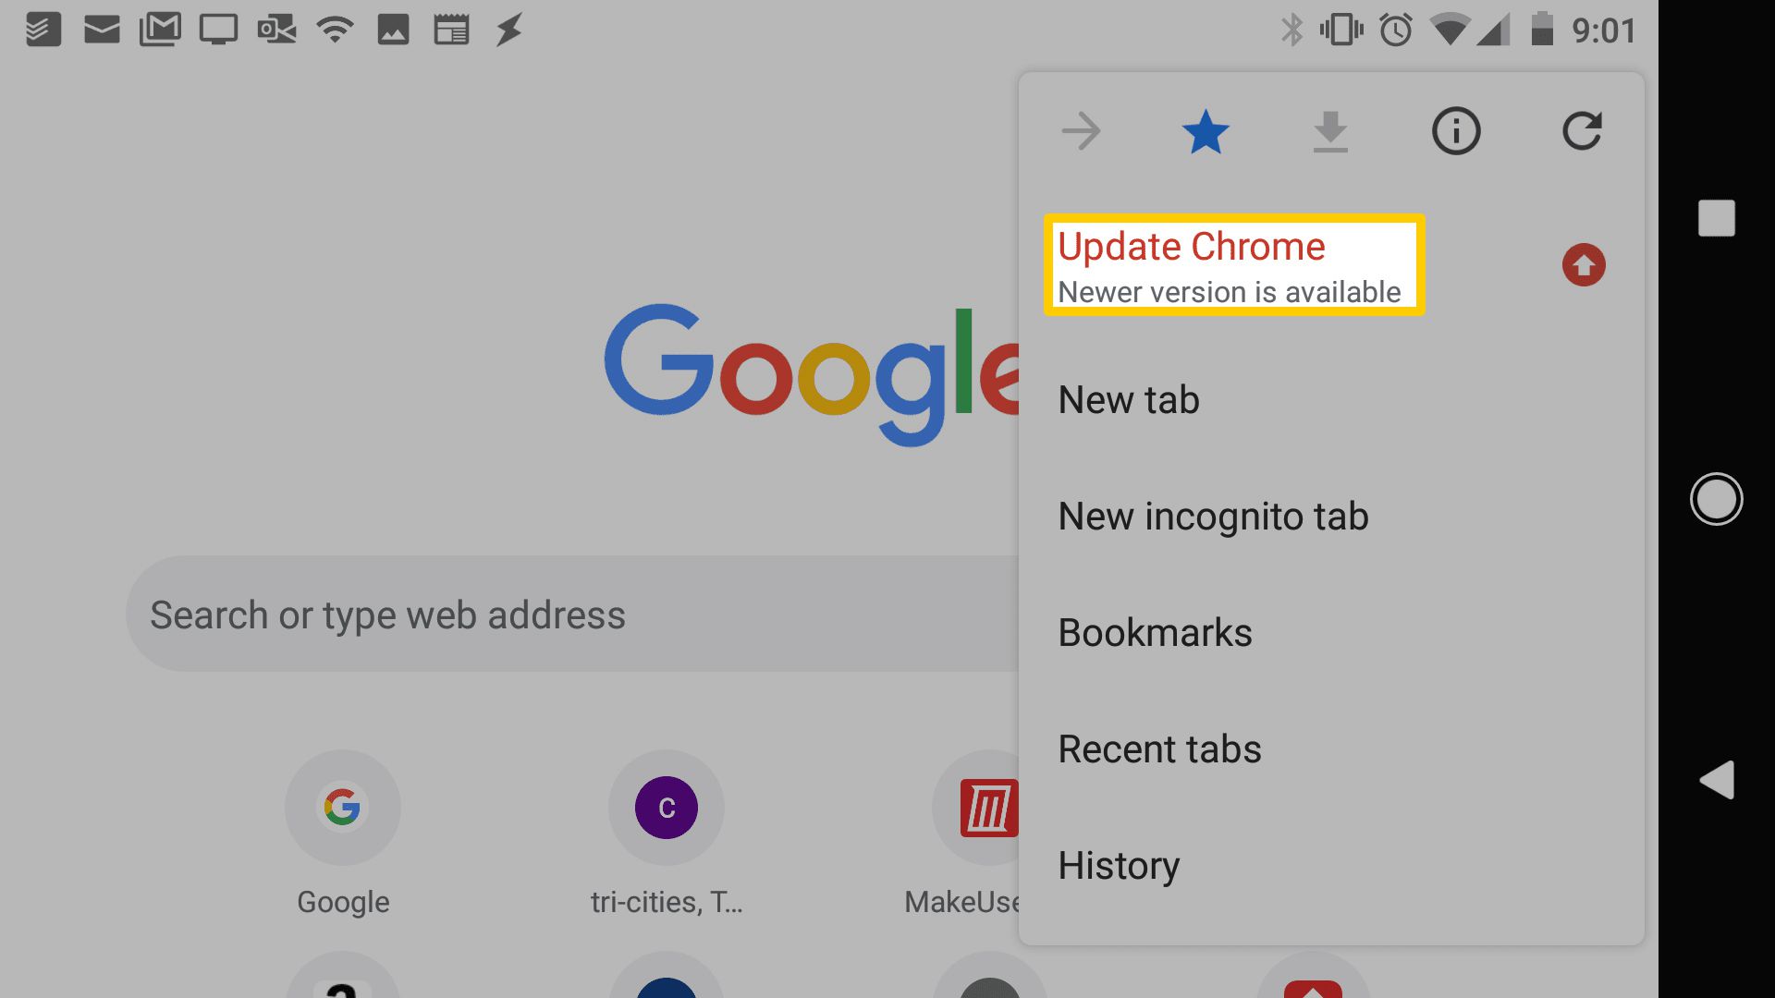The height and width of the screenshot is (998, 1775).
Task: Select Update Chrome to install newer version
Action: [1234, 265]
